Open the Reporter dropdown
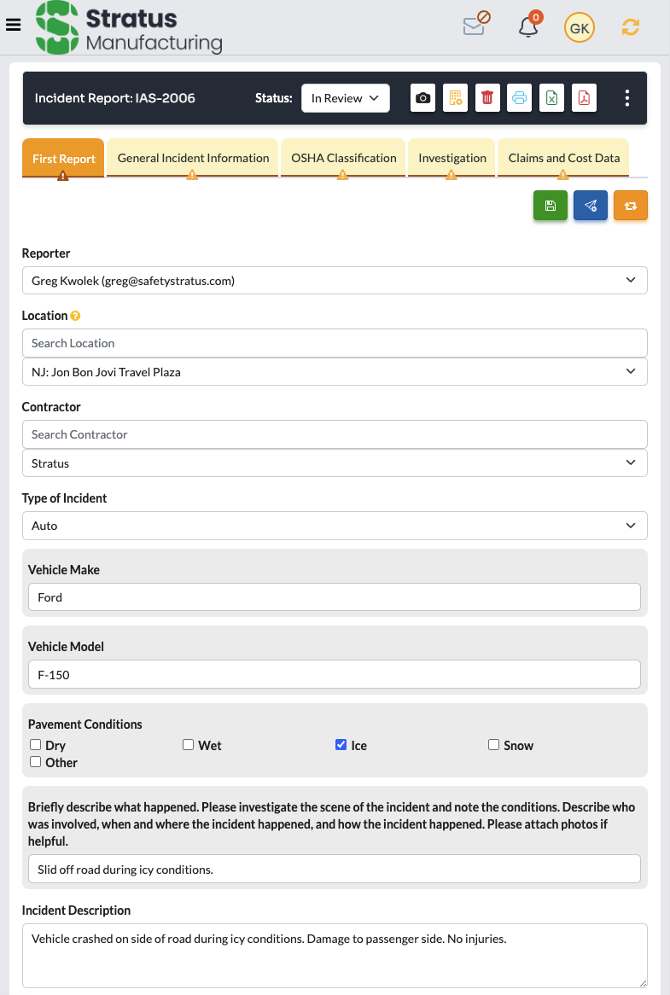 point(335,280)
